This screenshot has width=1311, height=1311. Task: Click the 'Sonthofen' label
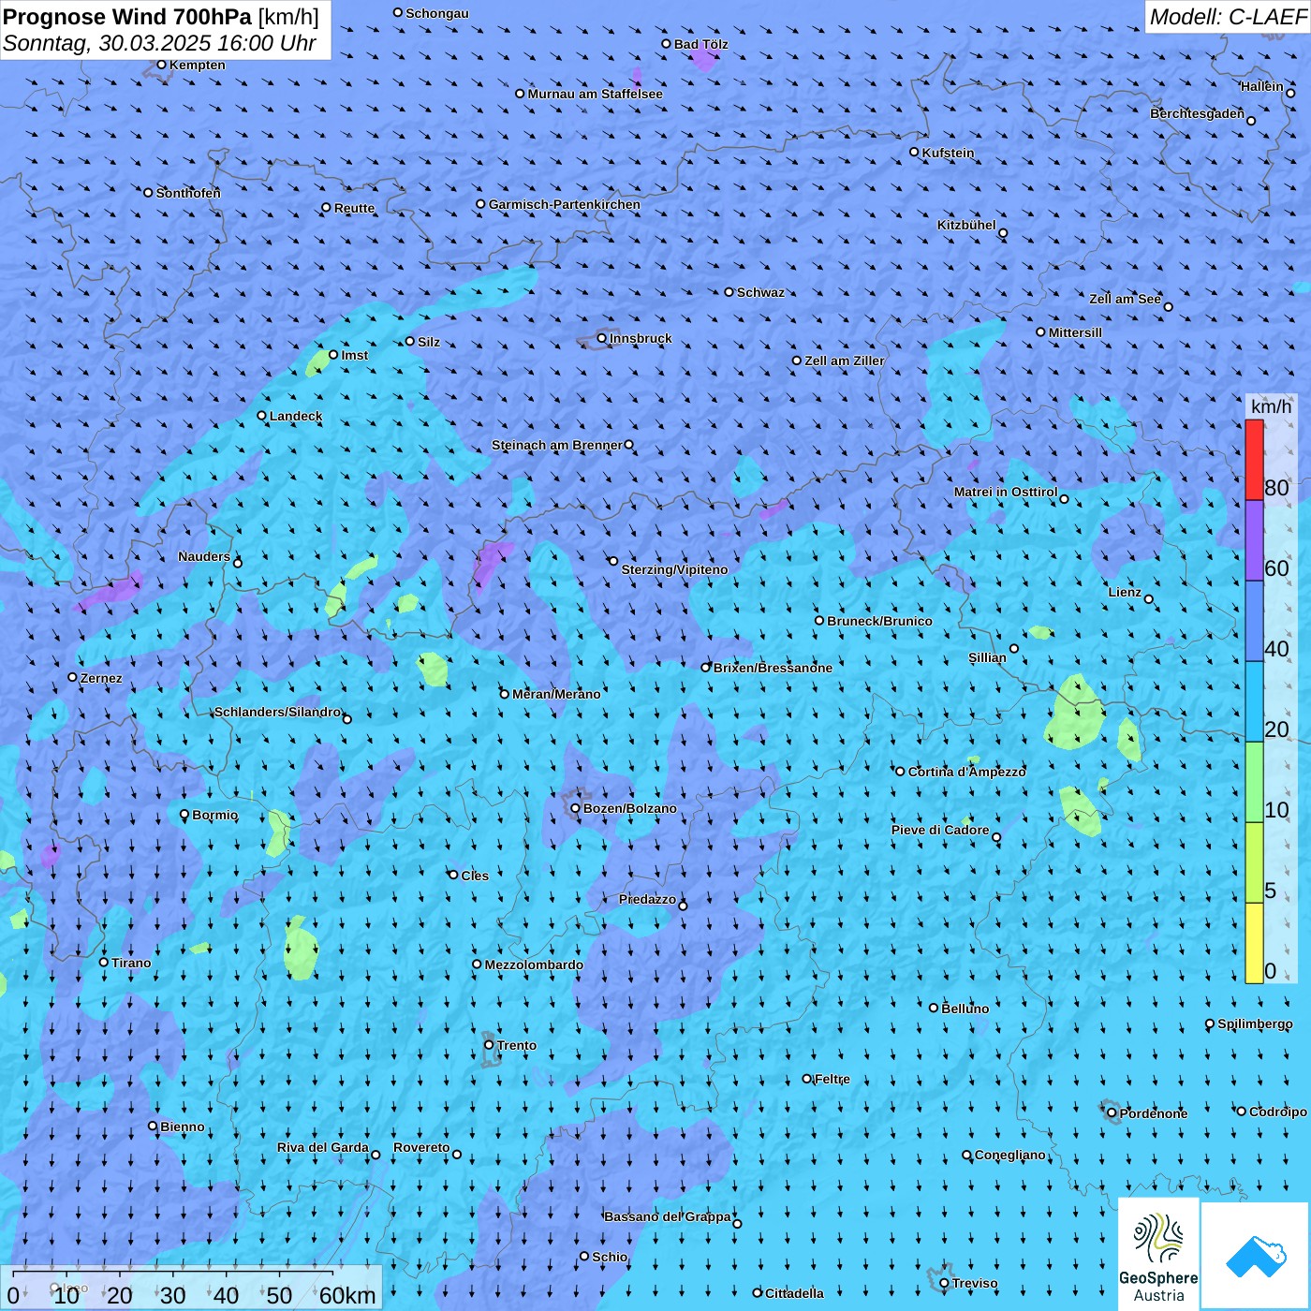click(188, 193)
